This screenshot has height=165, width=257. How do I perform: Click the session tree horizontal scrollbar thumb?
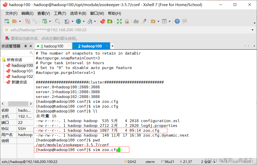(x=18, y=104)
